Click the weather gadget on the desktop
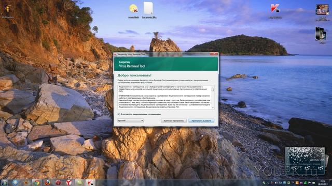Image resolution: width=332 pixels, height=186 pixels. click(305, 161)
